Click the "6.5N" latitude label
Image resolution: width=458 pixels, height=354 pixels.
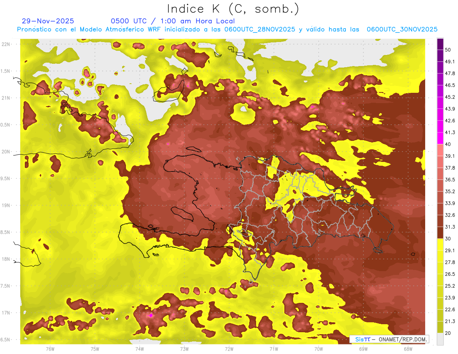click(x=6, y=339)
